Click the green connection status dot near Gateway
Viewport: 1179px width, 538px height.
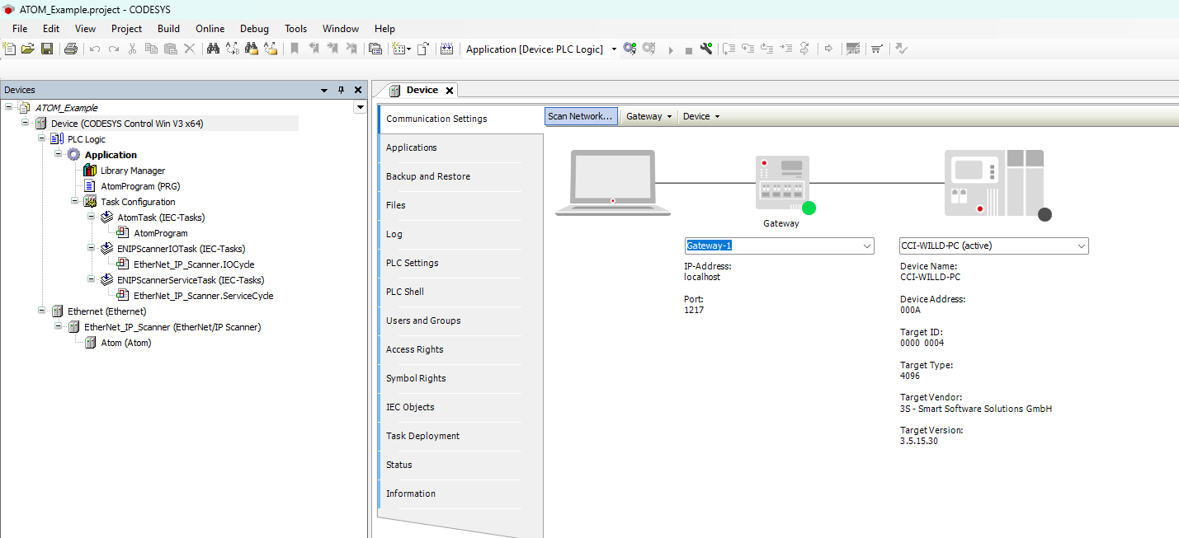[809, 208]
